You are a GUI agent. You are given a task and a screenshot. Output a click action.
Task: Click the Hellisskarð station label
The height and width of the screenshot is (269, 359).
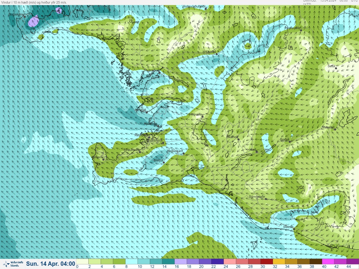(175, 151)
